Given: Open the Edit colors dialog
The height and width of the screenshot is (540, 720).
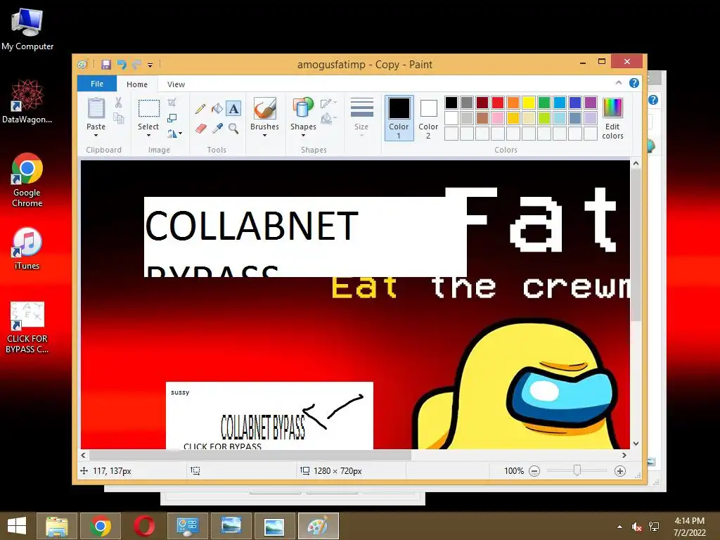Looking at the screenshot, I should point(612,118).
